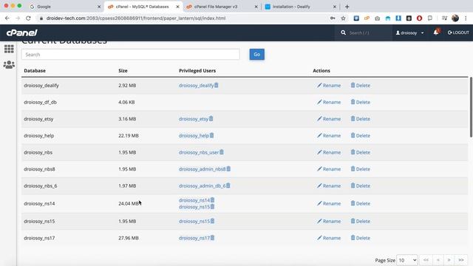Open a new browser tab
The height and width of the screenshot is (266, 473).
(x=347, y=7)
